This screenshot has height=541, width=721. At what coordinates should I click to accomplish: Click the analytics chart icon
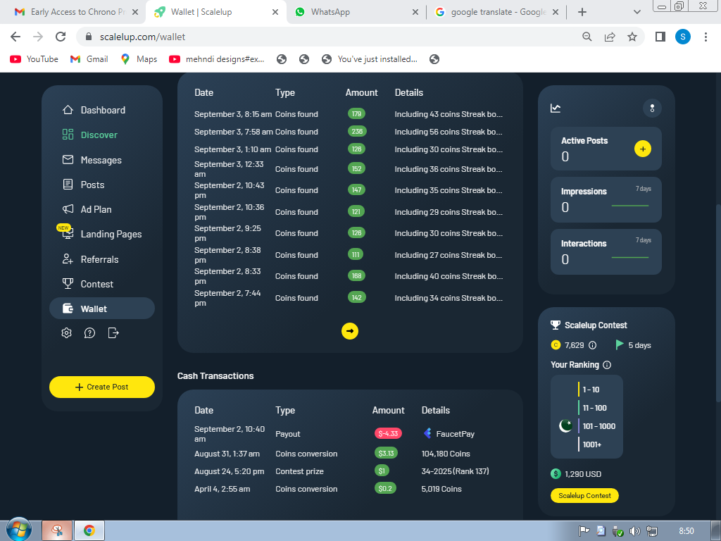pyautogui.click(x=556, y=108)
